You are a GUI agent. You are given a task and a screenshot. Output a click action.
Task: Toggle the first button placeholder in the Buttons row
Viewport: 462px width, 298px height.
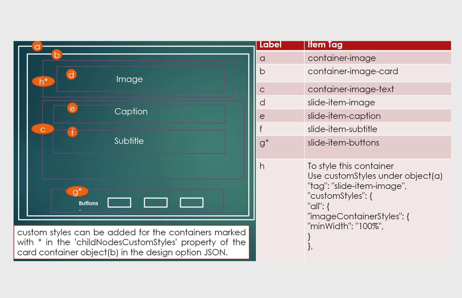(x=120, y=203)
